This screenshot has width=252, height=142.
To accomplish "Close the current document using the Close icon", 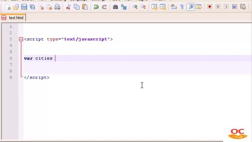I will tap(41, 7).
